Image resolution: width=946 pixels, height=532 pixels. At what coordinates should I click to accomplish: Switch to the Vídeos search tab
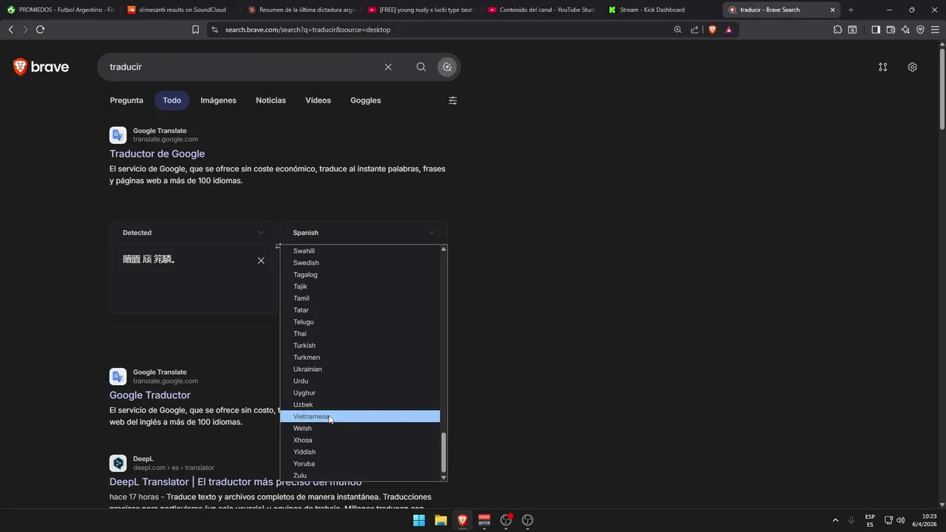click(x=318, y=100)
